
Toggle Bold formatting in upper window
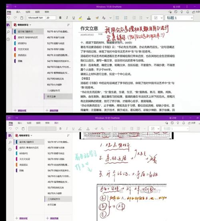pos(60,18)
